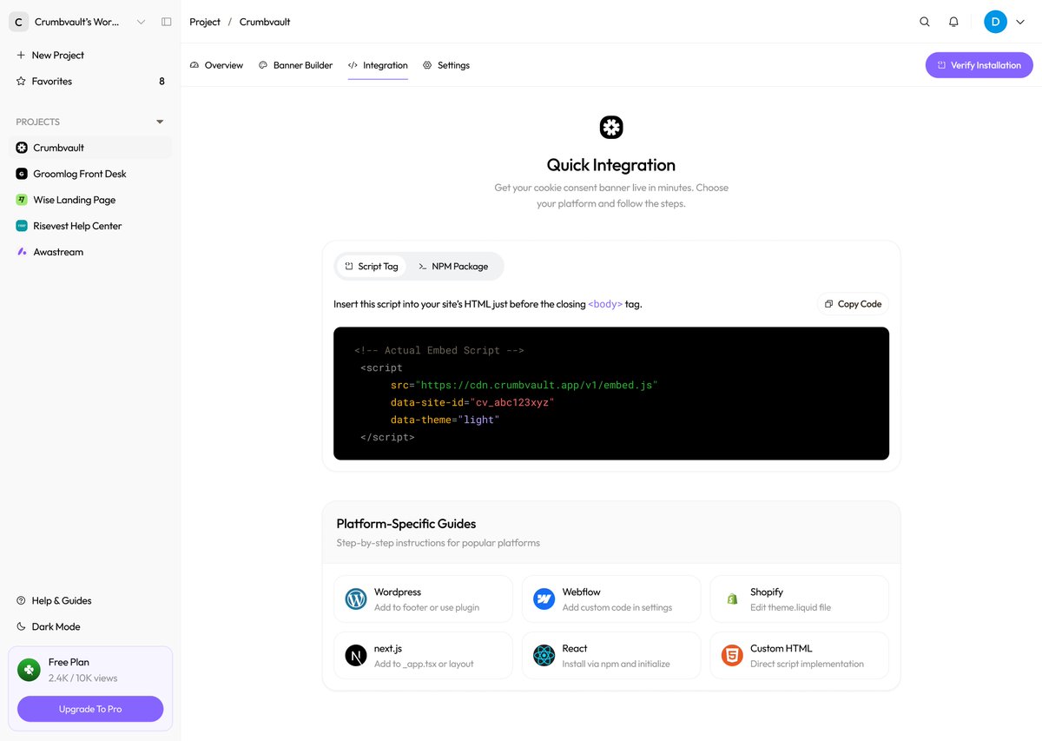Select the Integration tab
1042x741 pixels.
tap(378, 65)
